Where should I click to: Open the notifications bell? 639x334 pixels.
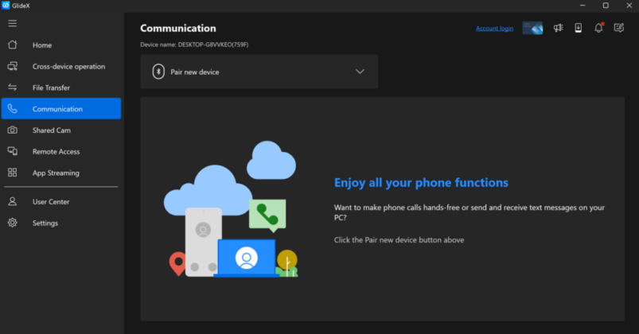[598, 28]
